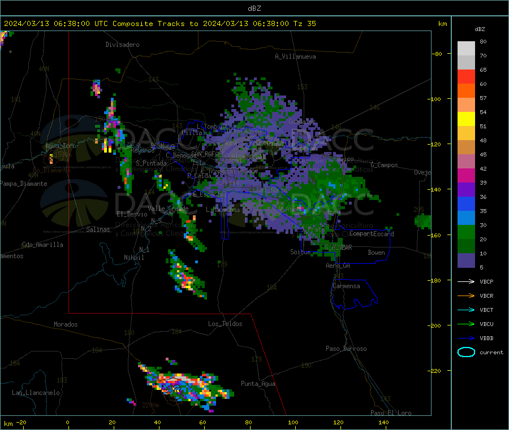Click the Salinas place label
The height and width of the screenshot is (430, 509).
pos(98,229)
